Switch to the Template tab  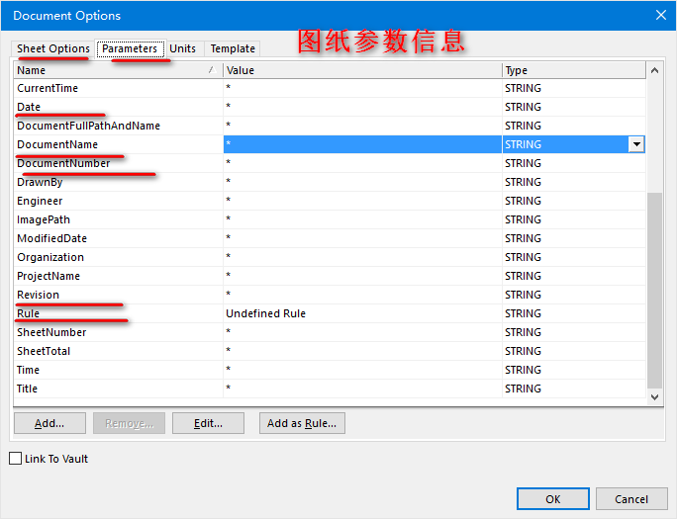[x=233, y=48]
